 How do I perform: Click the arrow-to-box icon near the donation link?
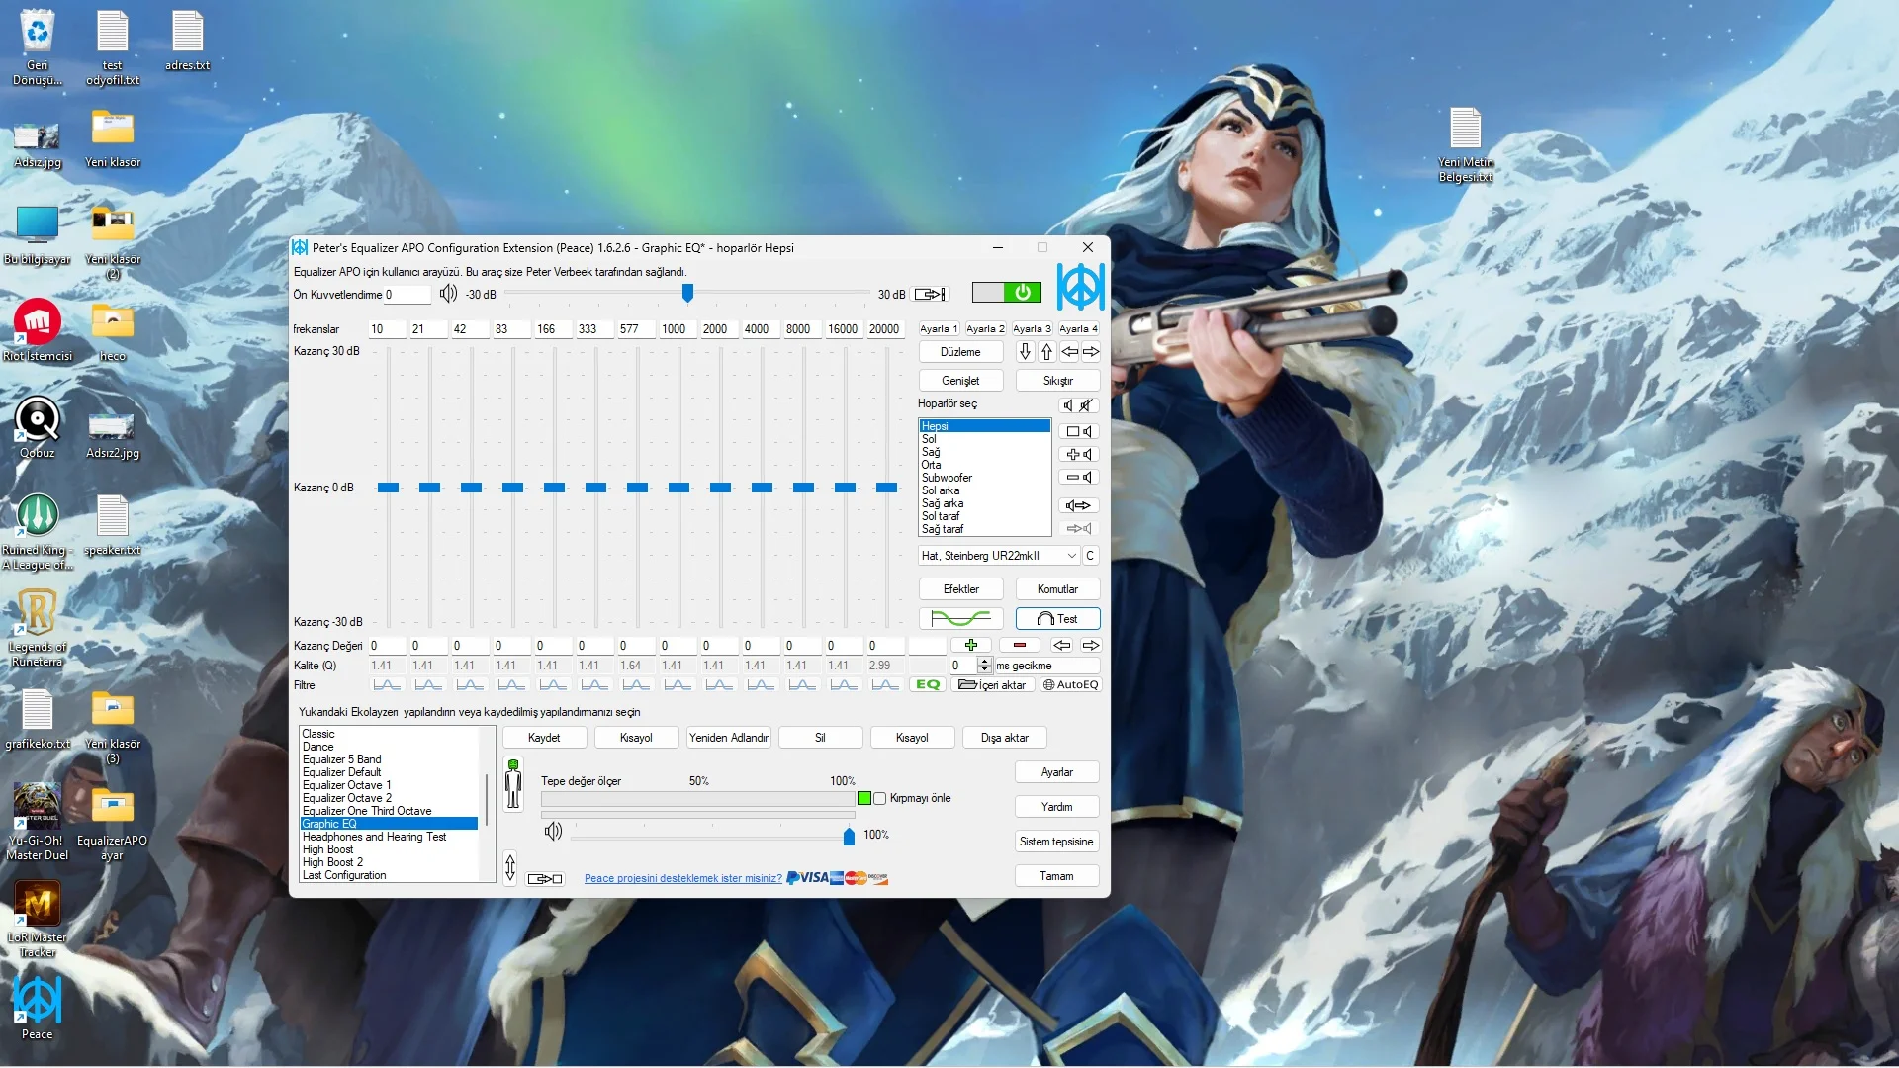click(x=545, y=879)
